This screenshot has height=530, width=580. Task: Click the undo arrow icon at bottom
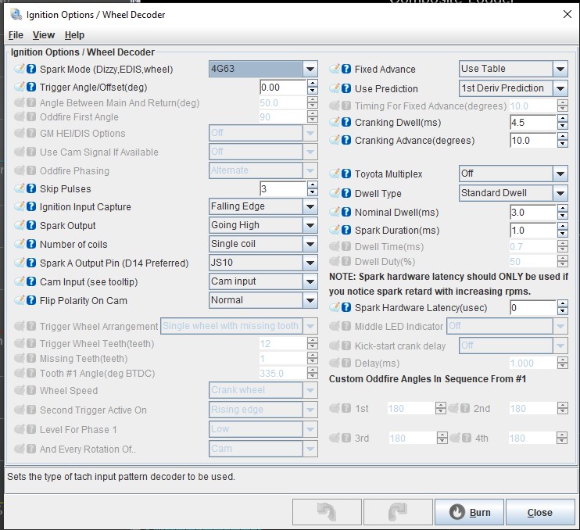tap(327, 513)
